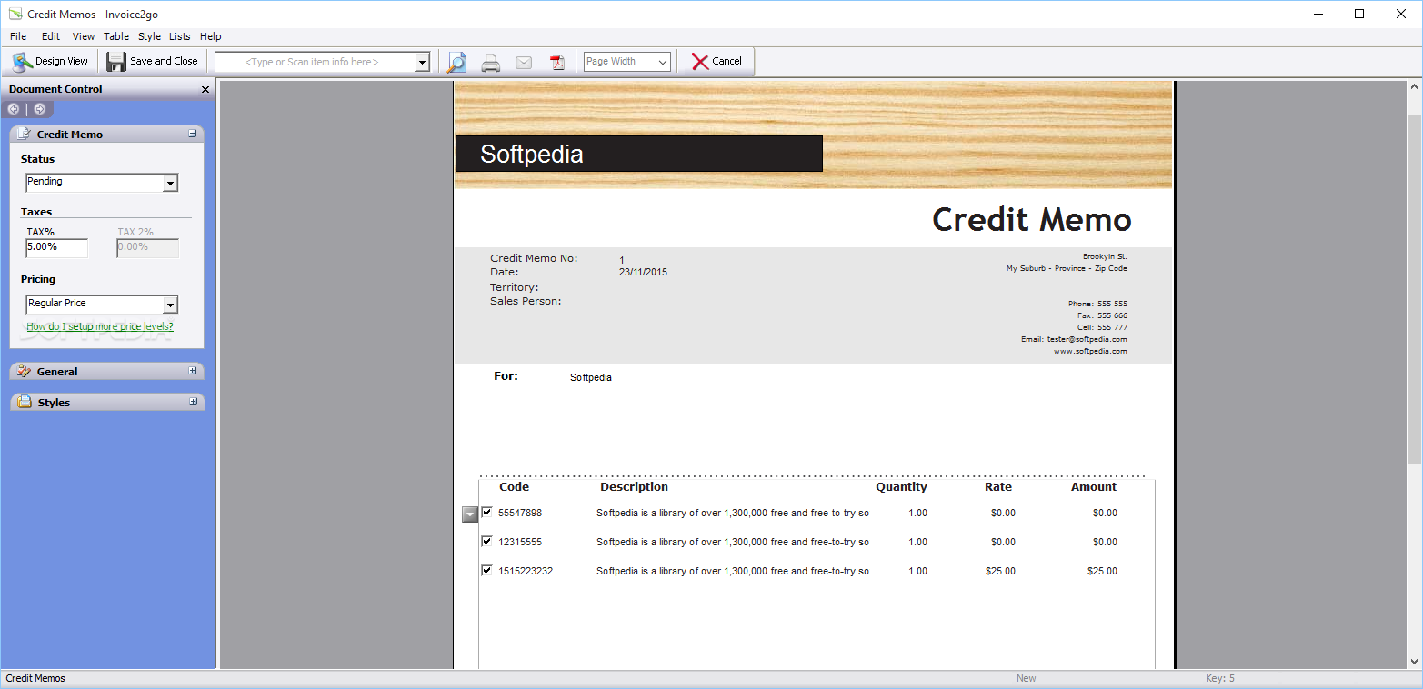Screen dimensions: 1423x689
Task: Click the vertical scrollbar thumb
Action: pos(1414,291)
